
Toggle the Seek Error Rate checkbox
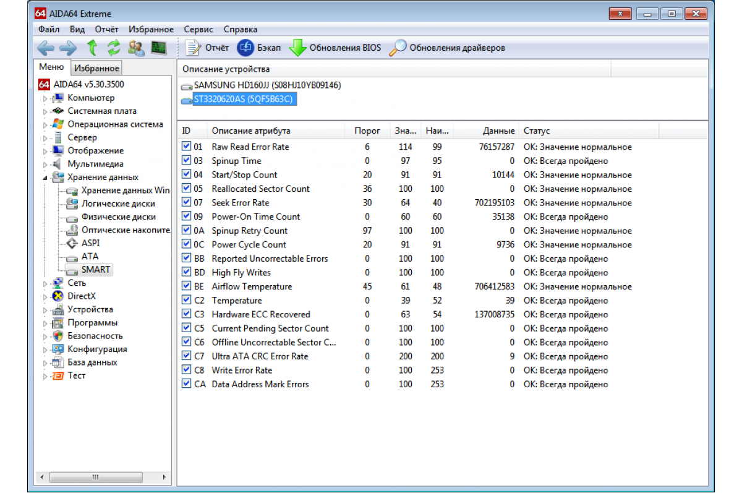[186, 202]
